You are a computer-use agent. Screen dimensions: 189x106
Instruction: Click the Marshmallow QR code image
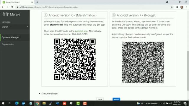[75, 59]
